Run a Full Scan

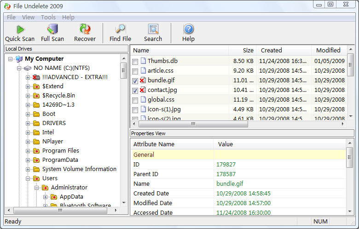pos(52,33)
